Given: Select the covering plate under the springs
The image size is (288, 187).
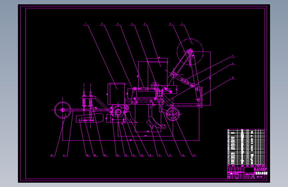Looking at the screenshot, I should pos(90,118).
